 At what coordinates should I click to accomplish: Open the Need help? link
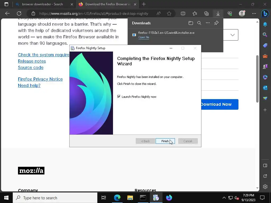click(x=29, y=85)
